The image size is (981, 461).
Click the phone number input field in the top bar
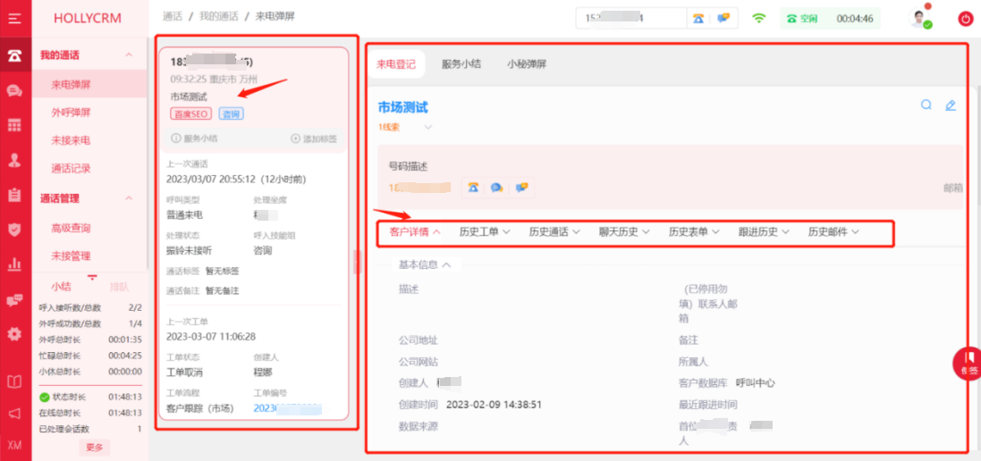630,18
